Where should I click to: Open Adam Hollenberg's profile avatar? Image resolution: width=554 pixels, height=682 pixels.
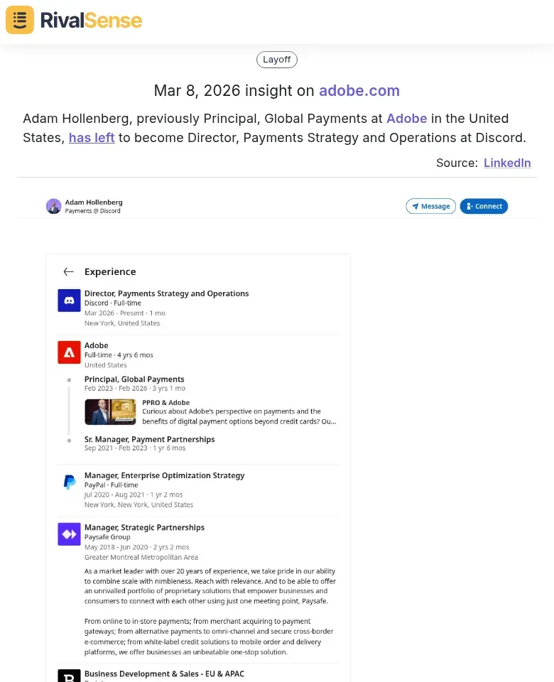pos(53,205)
